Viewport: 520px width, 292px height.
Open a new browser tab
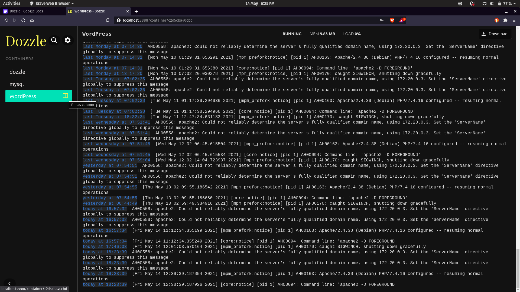click(136, 11)
